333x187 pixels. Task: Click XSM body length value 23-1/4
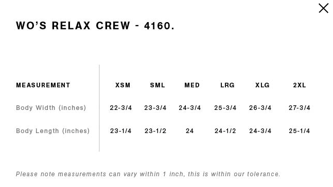[120, 131]
